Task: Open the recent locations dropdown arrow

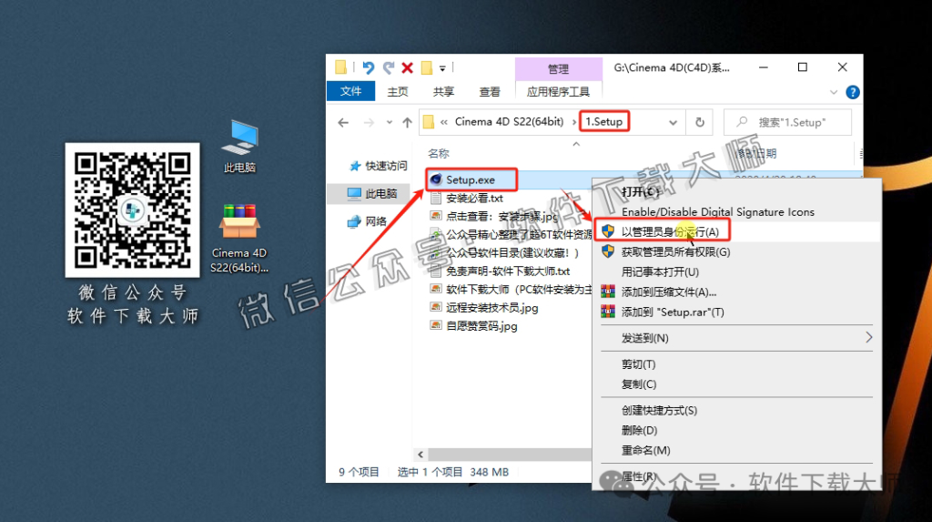Action: (389, 123)
